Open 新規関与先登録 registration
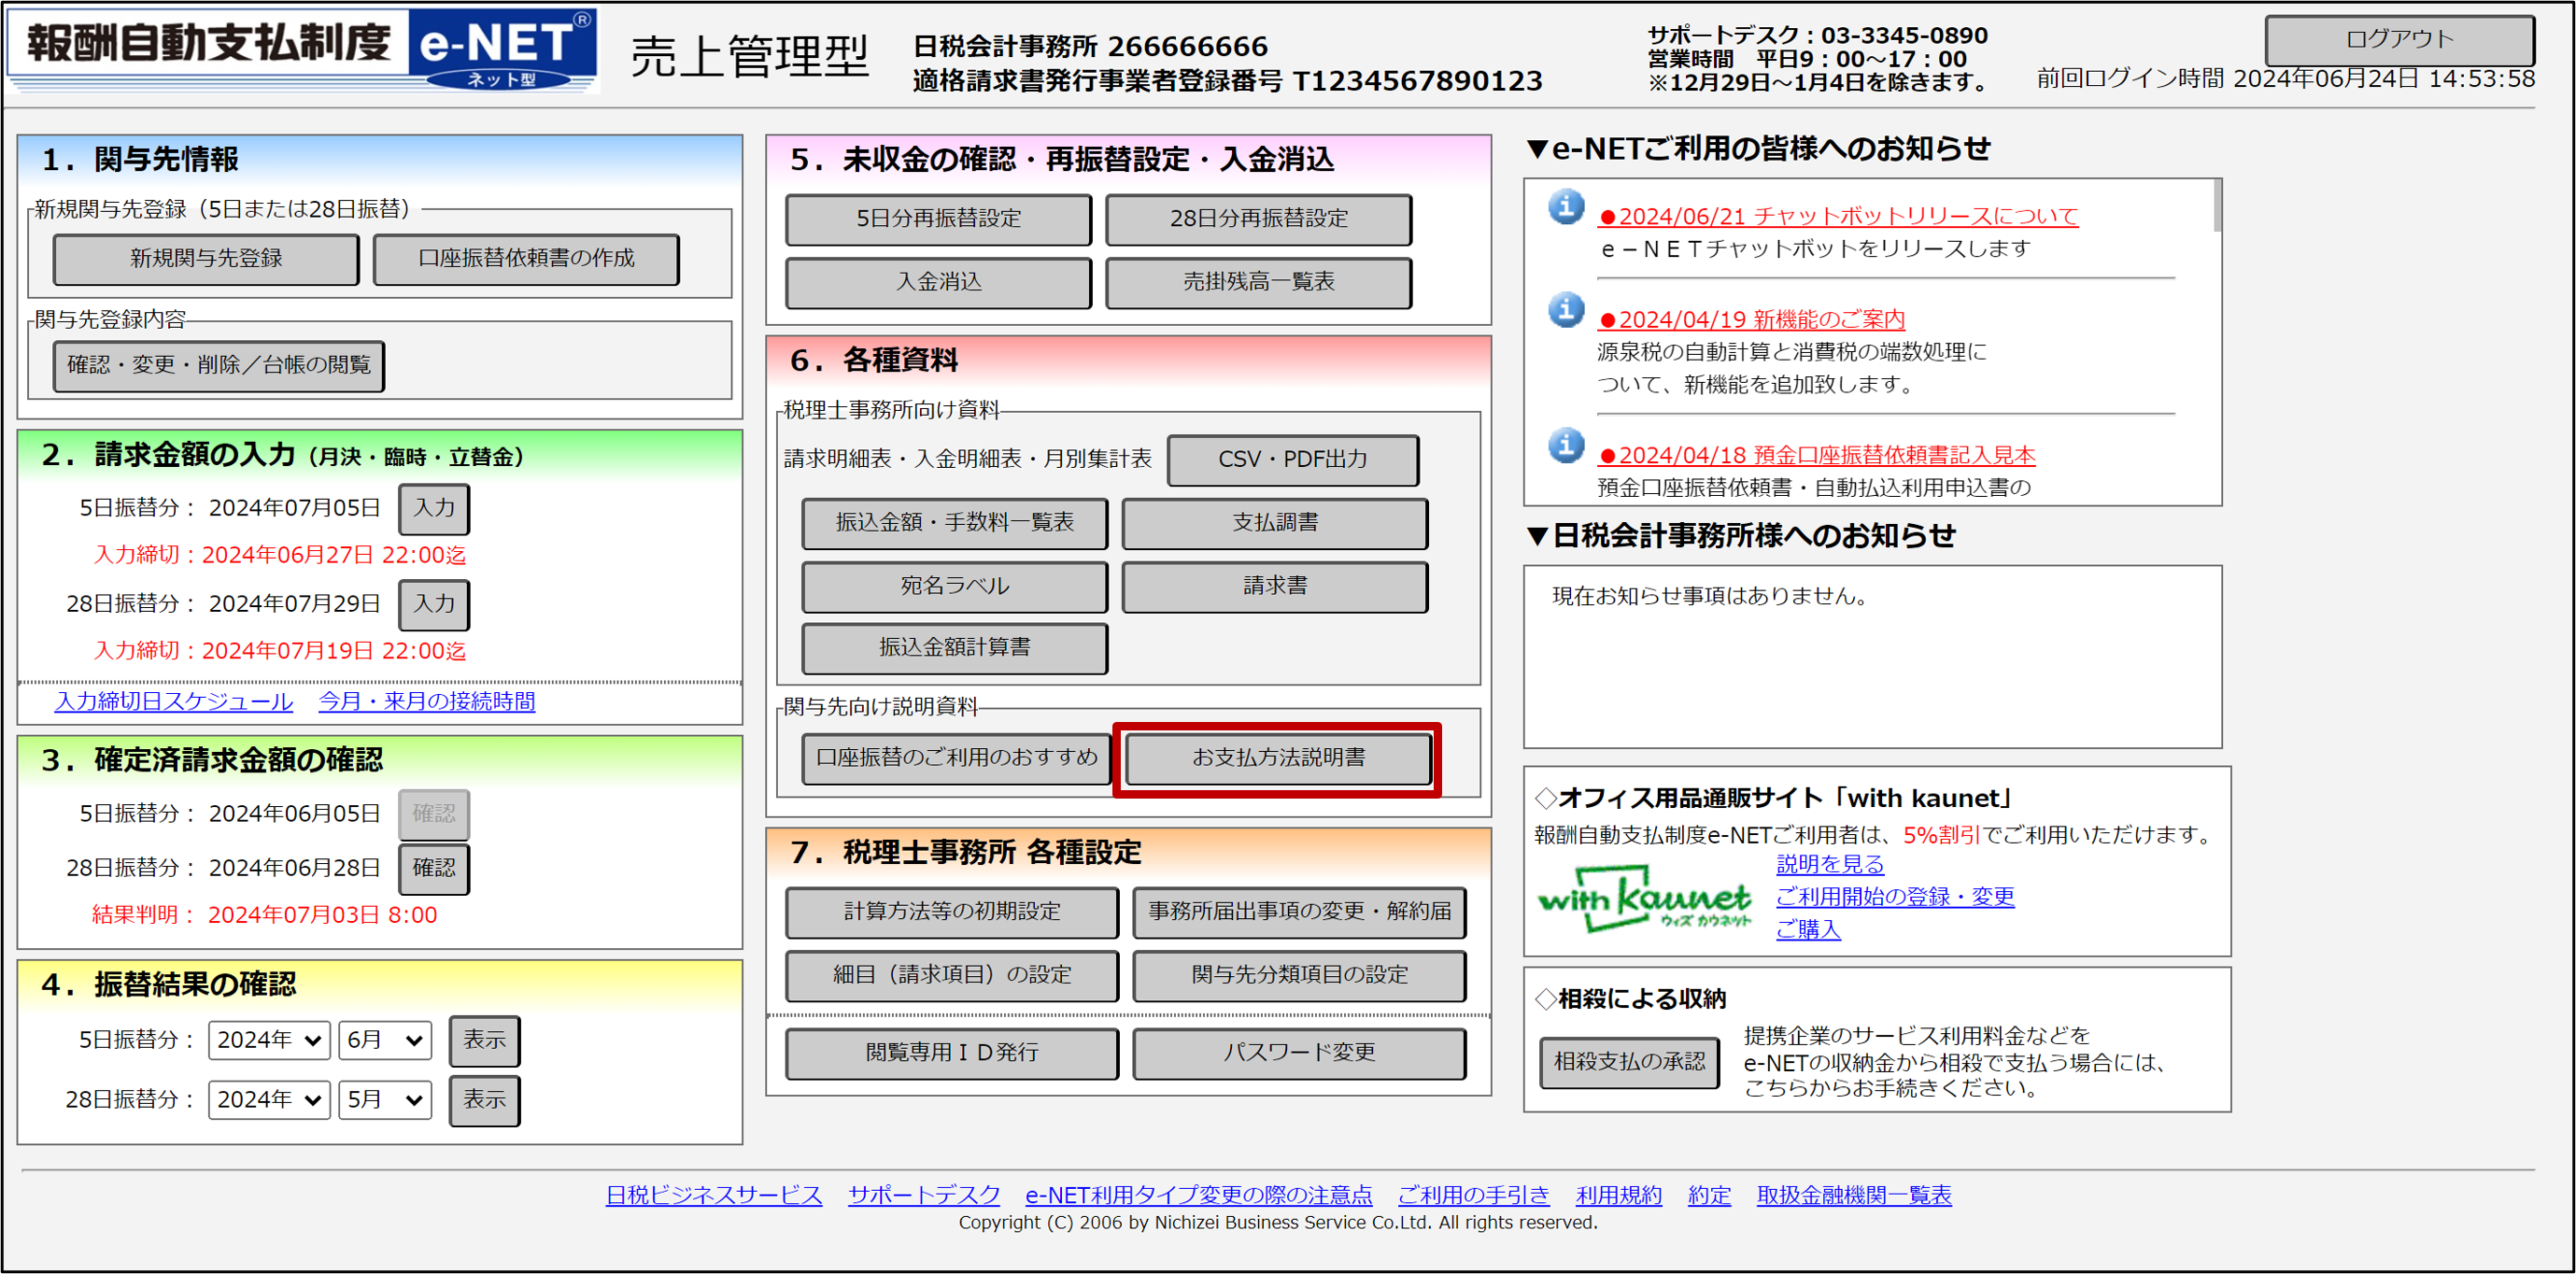 click(x=206, y=259)
